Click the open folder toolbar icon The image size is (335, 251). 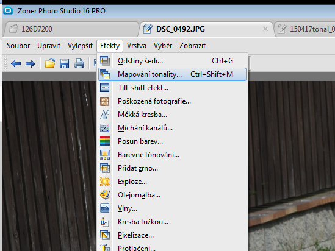[x=50, y=63]
